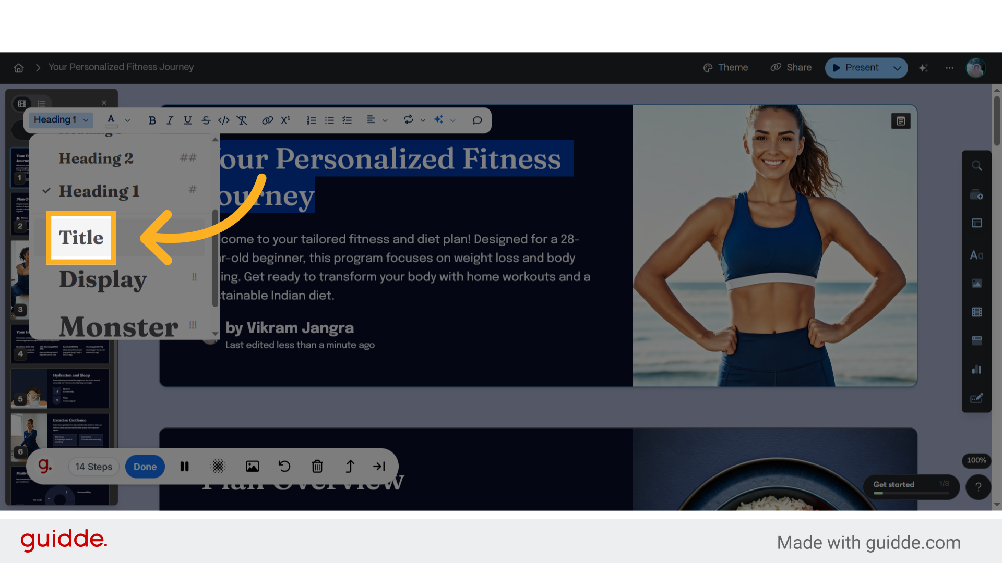
Task: Insert a link on selected text
Action: pos(268,120)
